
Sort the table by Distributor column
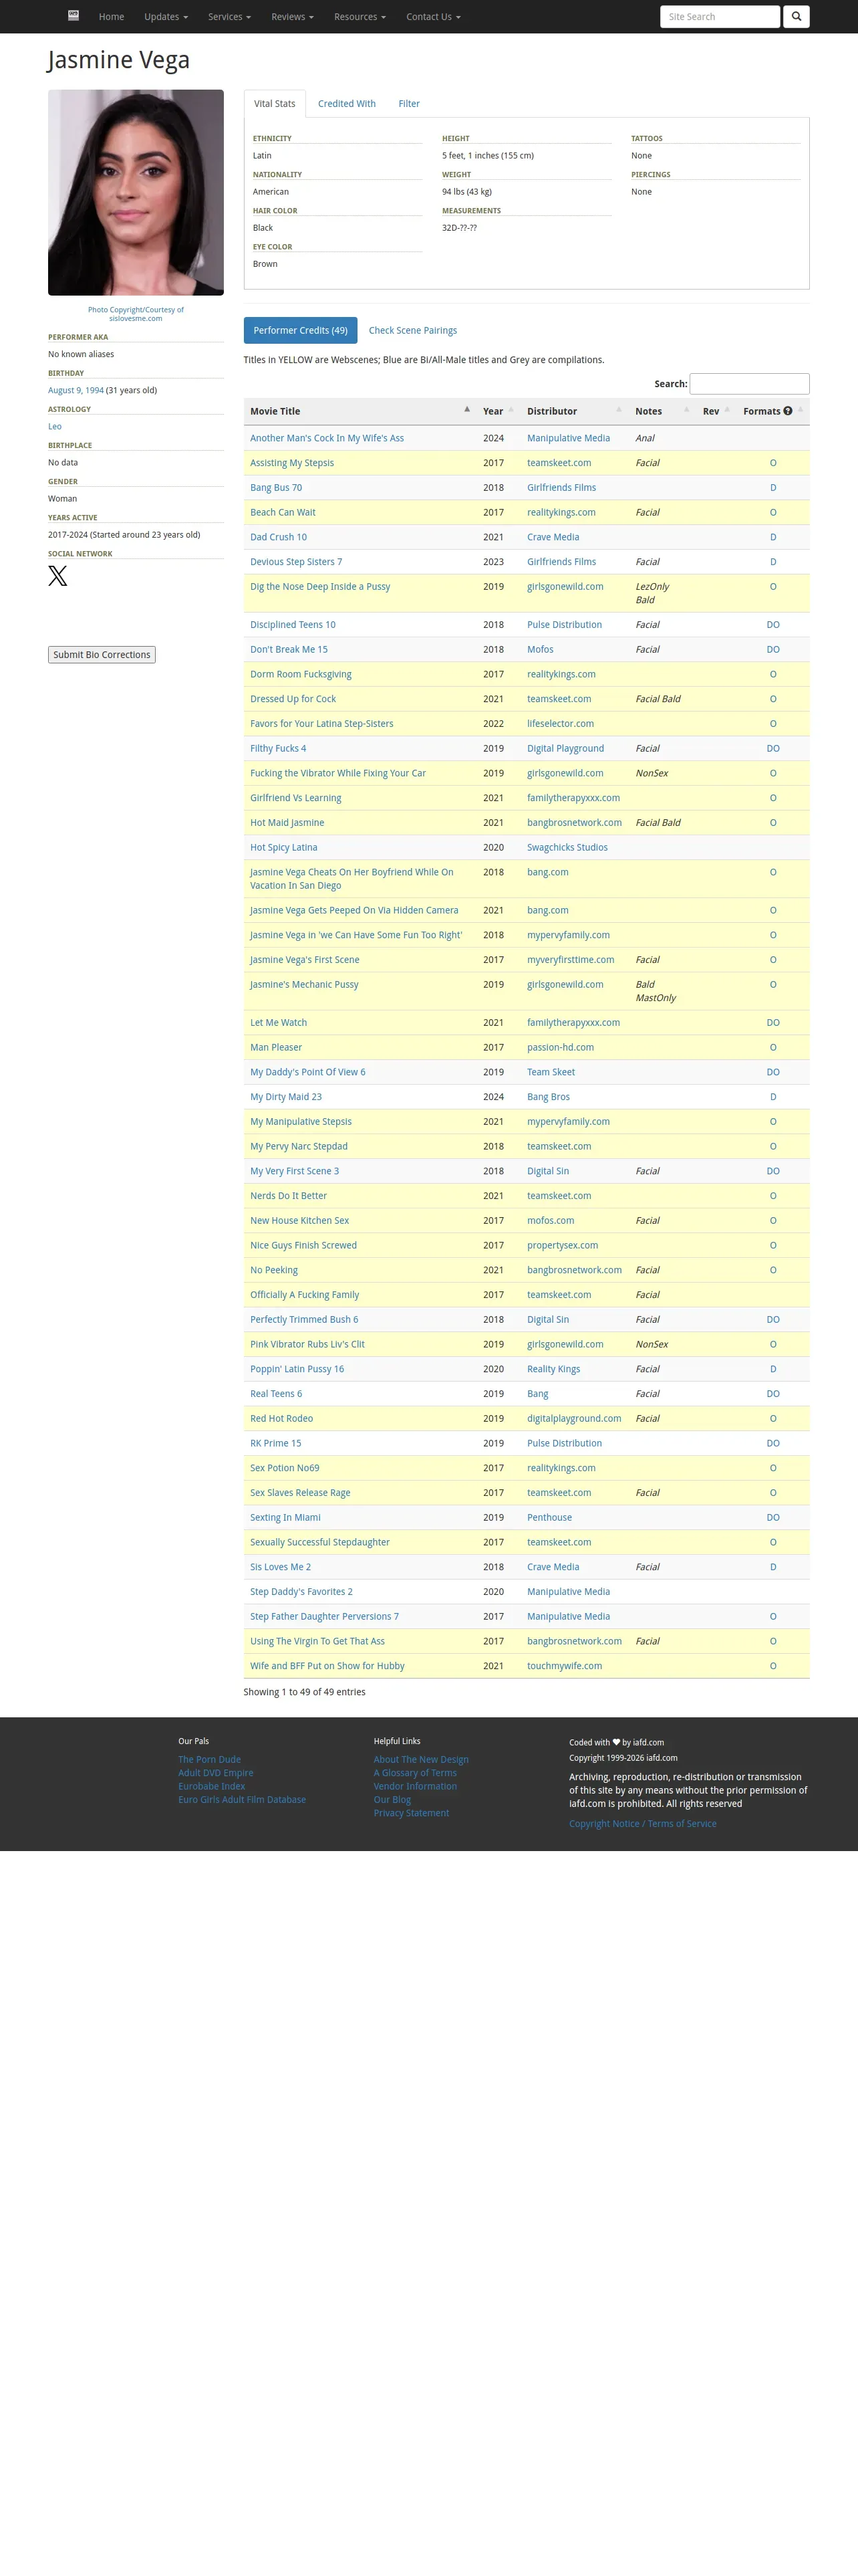coord(573,411)
